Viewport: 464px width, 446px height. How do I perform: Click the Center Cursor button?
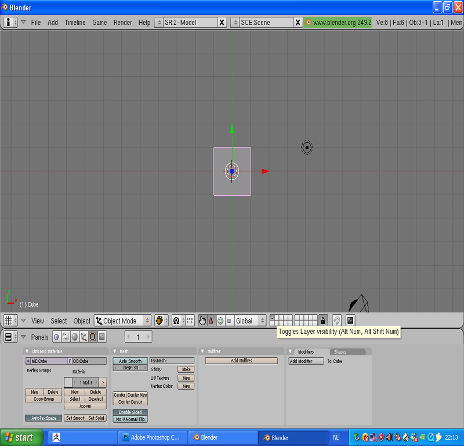tap(130, 402)
